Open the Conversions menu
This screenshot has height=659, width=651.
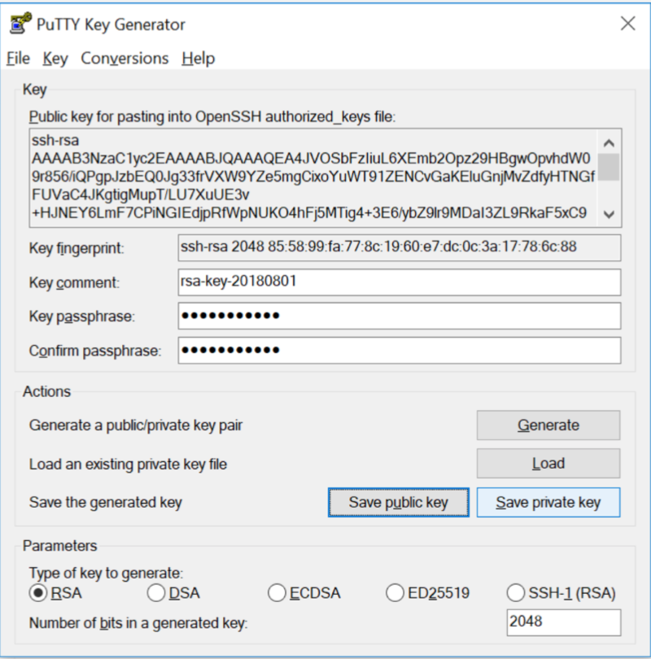point(125,59)
